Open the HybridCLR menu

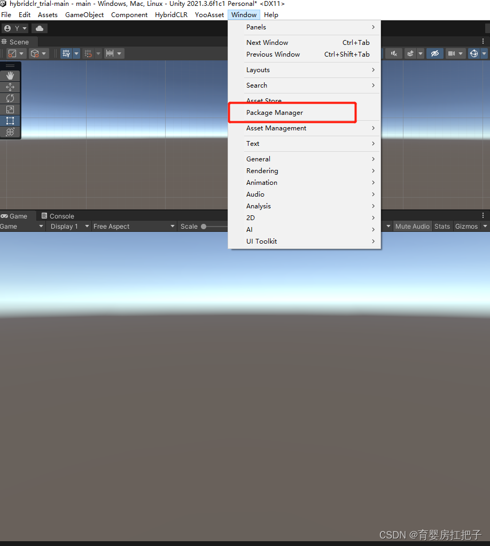(170, 14)
